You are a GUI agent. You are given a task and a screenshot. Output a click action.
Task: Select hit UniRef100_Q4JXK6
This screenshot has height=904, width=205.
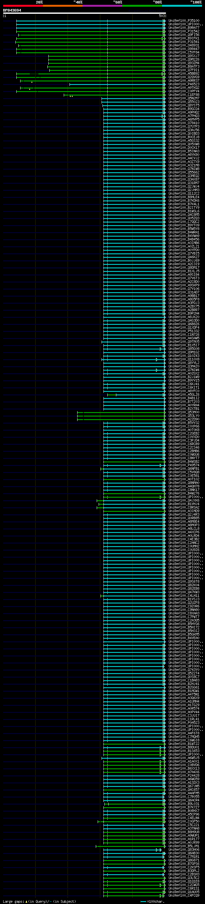184,500
